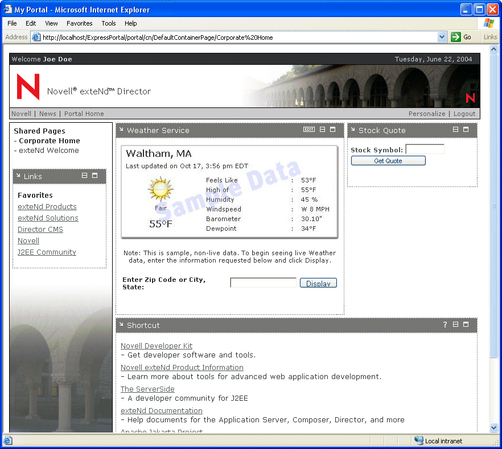Minimize the Shortcut portlet
The image size is (502, 449).
(x=455, y=325)
